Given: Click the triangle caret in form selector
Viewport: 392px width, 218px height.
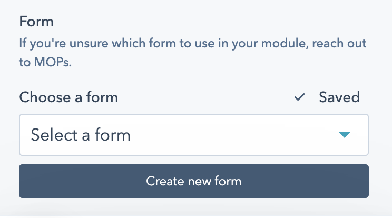Looking at the screenshot, I should [344, 135].
